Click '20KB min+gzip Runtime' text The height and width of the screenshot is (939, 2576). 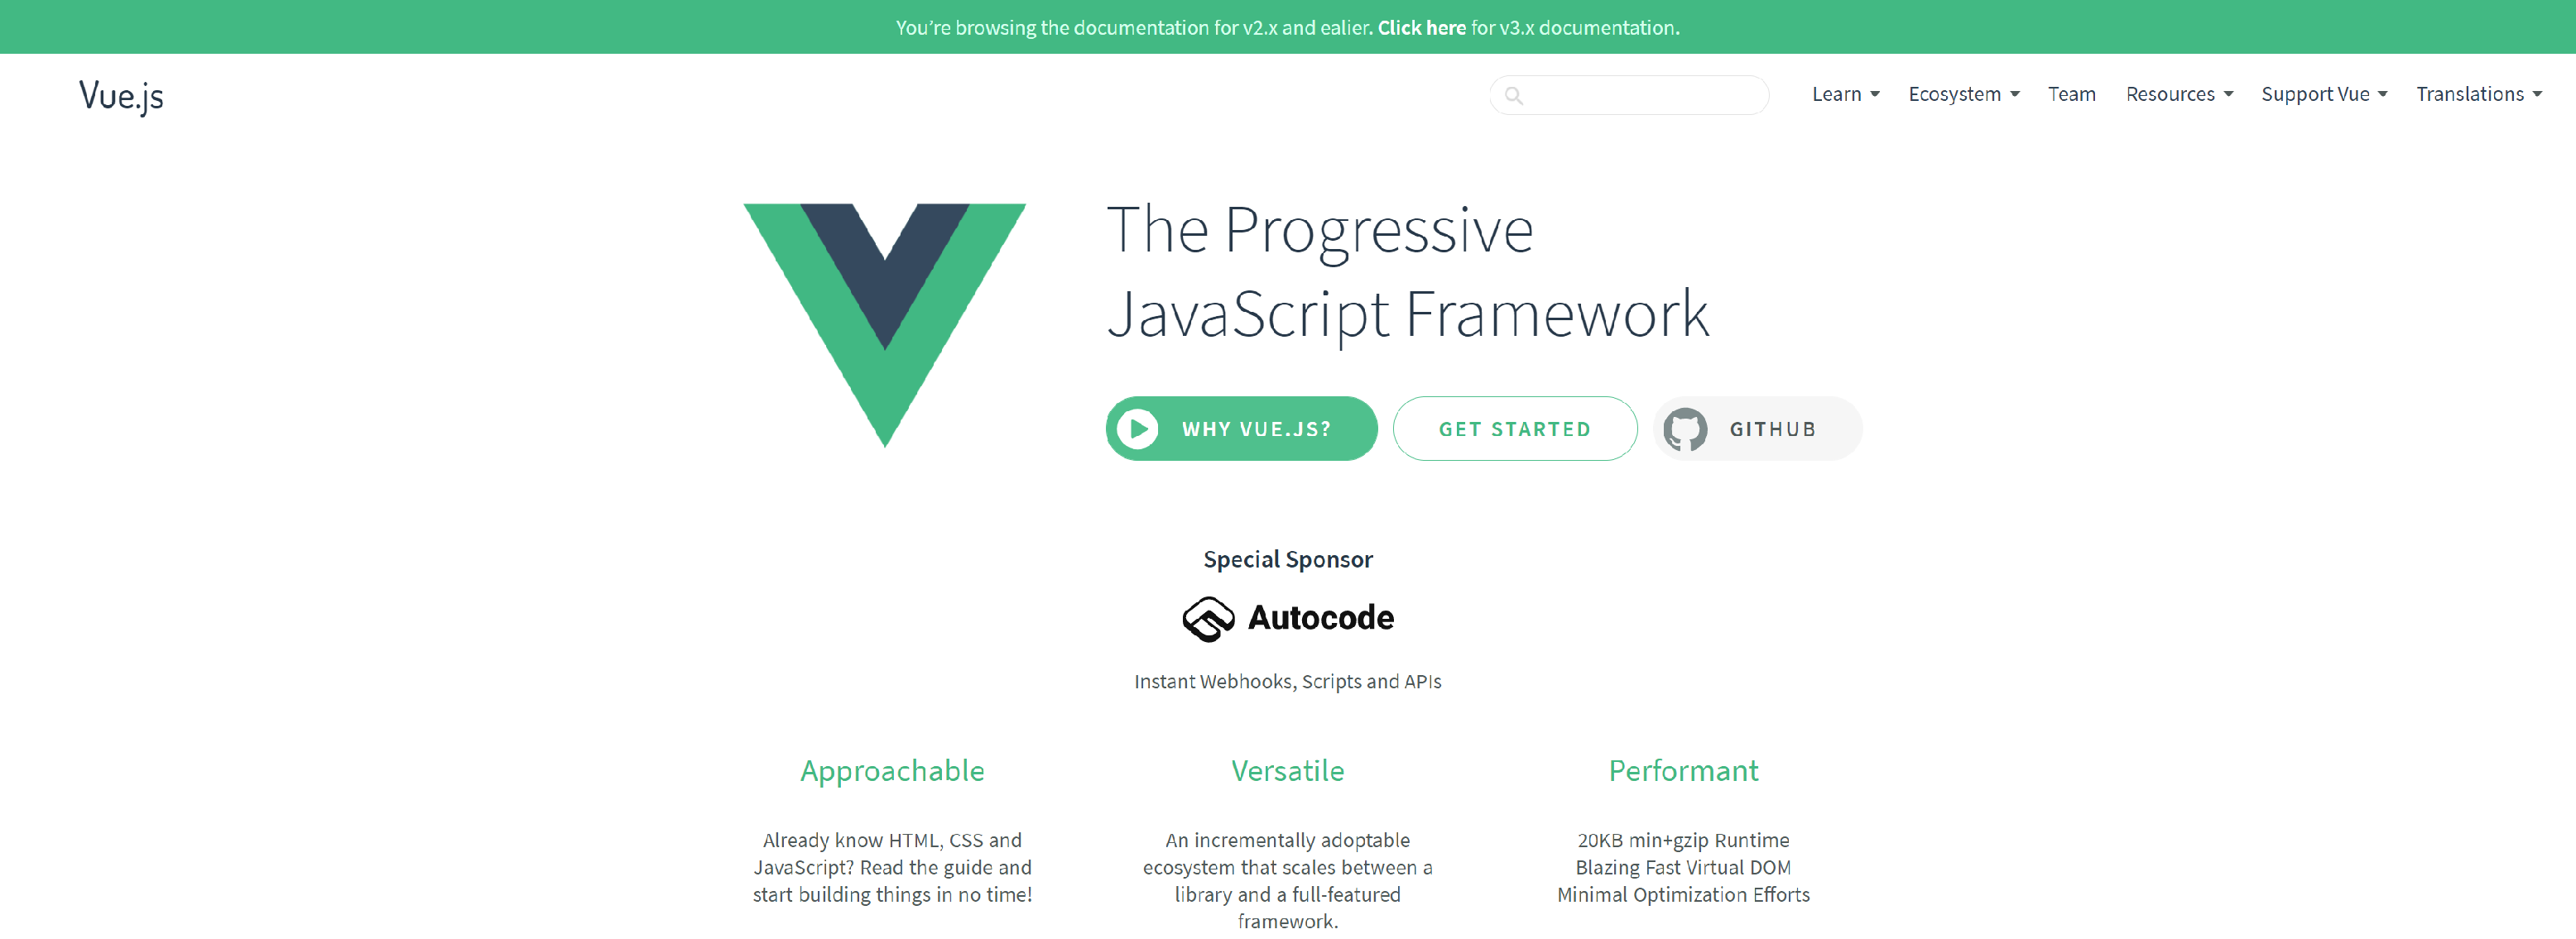coord(1683,840)
